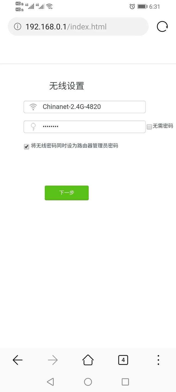The image size is (176, 392).
Task: Focus the Chinanet-2.4G-4820 SSID field
Action: [x=84, y=107]
